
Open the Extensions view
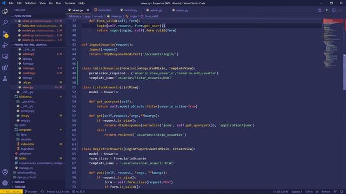click(5, 67)
